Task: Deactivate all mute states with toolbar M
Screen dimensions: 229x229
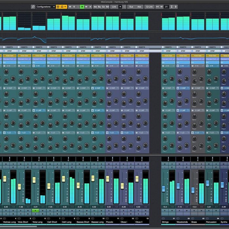Action: coord(70,7)
